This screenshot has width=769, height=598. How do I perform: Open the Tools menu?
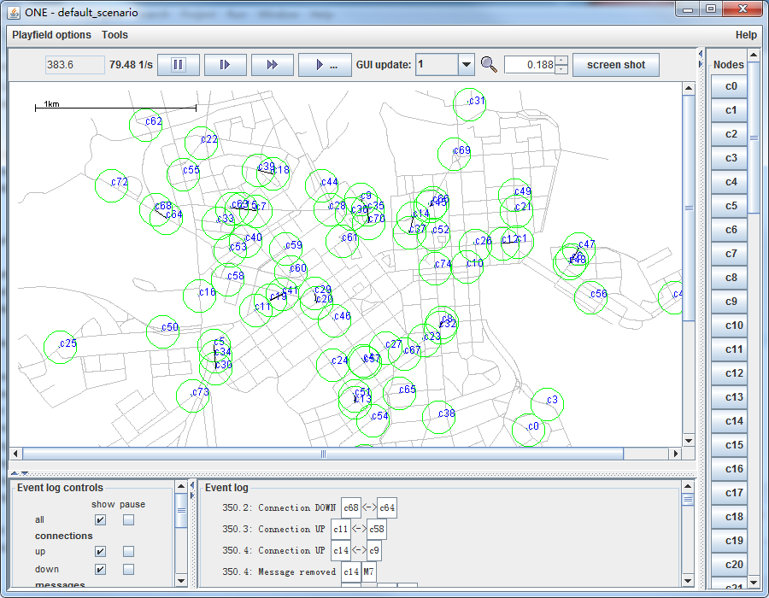114,35
